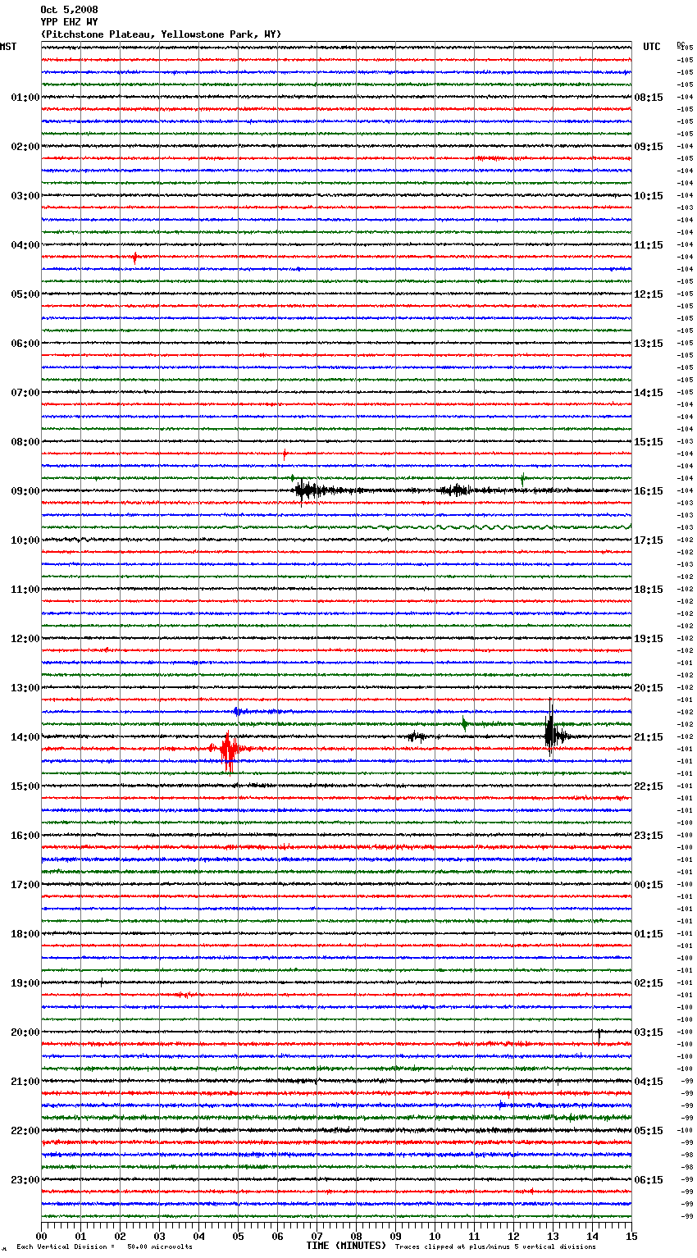Select minute 05 on the bottom axis
Image resolution: width=697 pixels, height=1258 pixels.
pyautogui.click(x=238, y=1236)
